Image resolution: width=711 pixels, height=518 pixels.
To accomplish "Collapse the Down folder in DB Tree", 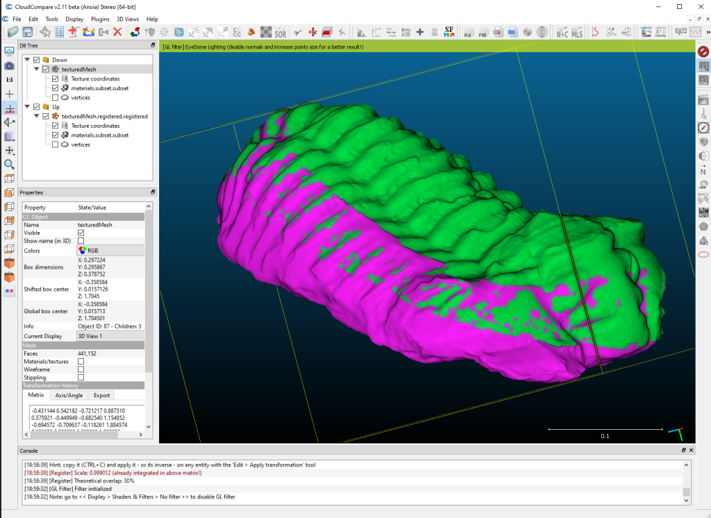I will (x=27, y=60).
